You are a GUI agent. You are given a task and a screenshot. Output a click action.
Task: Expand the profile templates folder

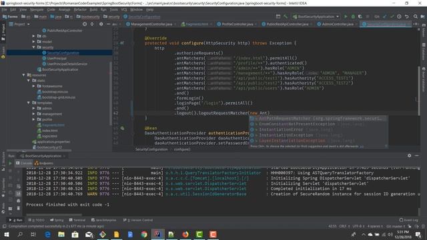coord(33,119)
